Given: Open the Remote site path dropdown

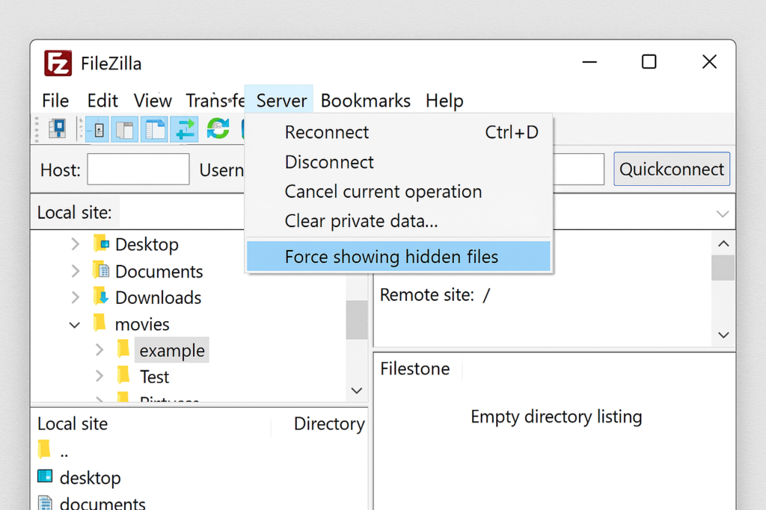Looking at the screenshot, I should point(723,214).
